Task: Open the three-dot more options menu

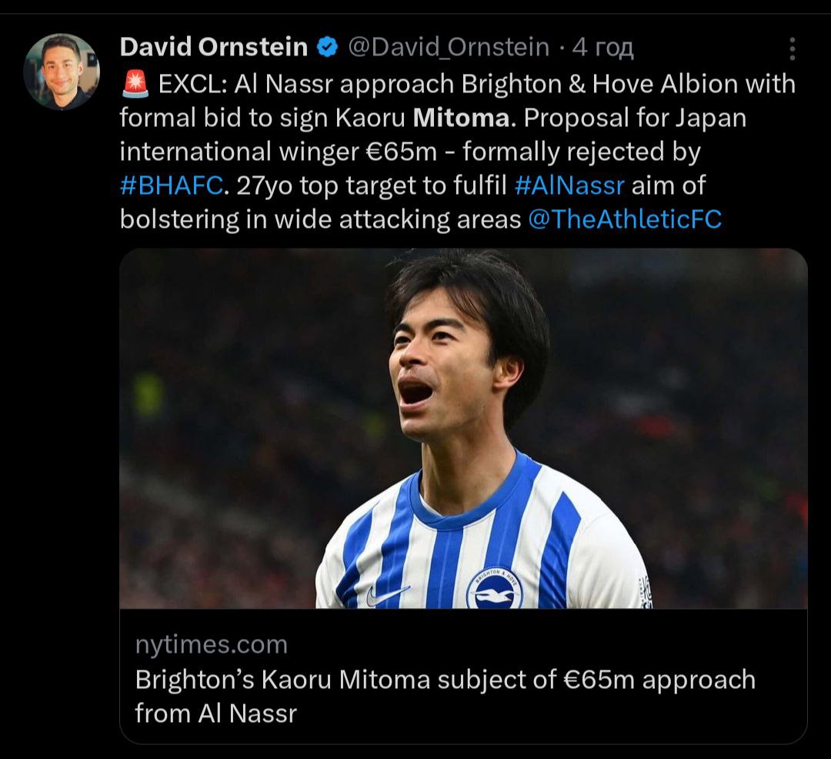Action: 792,48
